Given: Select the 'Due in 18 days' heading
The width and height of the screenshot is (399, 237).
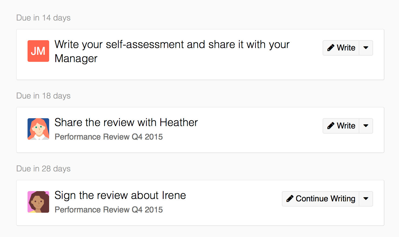Looking at the screenshot, I should pos(43,96).
